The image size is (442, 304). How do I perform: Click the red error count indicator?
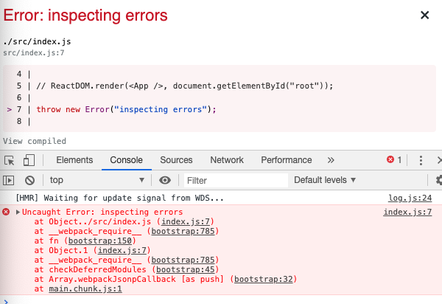(x=394, y=160)
